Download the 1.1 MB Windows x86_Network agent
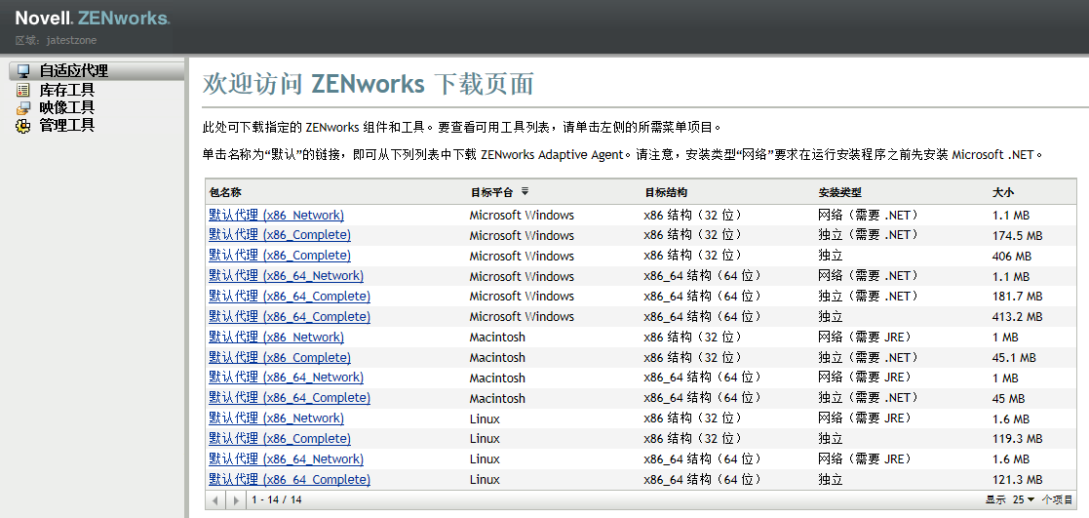Screen dimensions: 1089x518 276,215
